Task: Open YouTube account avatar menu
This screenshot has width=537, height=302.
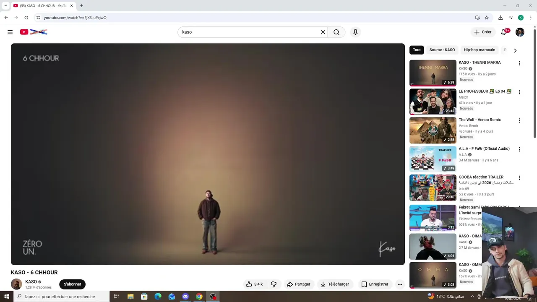Action: click(520, 32)
